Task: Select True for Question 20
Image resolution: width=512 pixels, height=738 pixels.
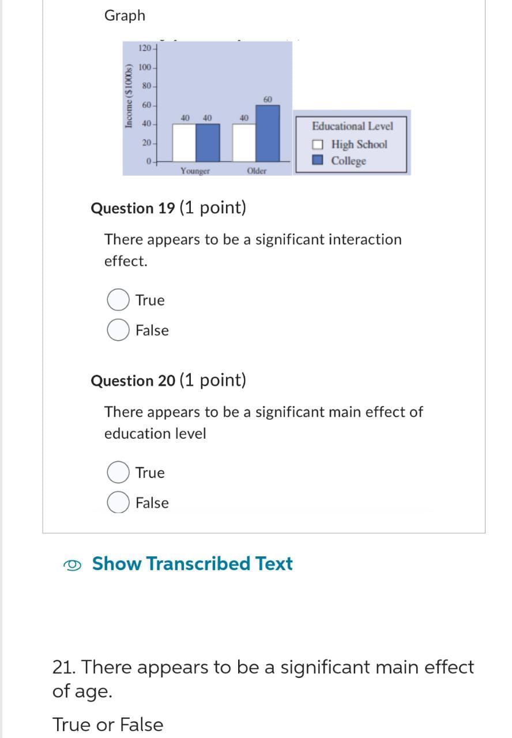Action: click(x=118, y=472)
